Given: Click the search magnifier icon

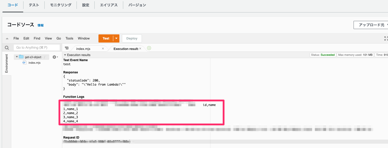Looking at the screenshot, I should pos(7,48).
